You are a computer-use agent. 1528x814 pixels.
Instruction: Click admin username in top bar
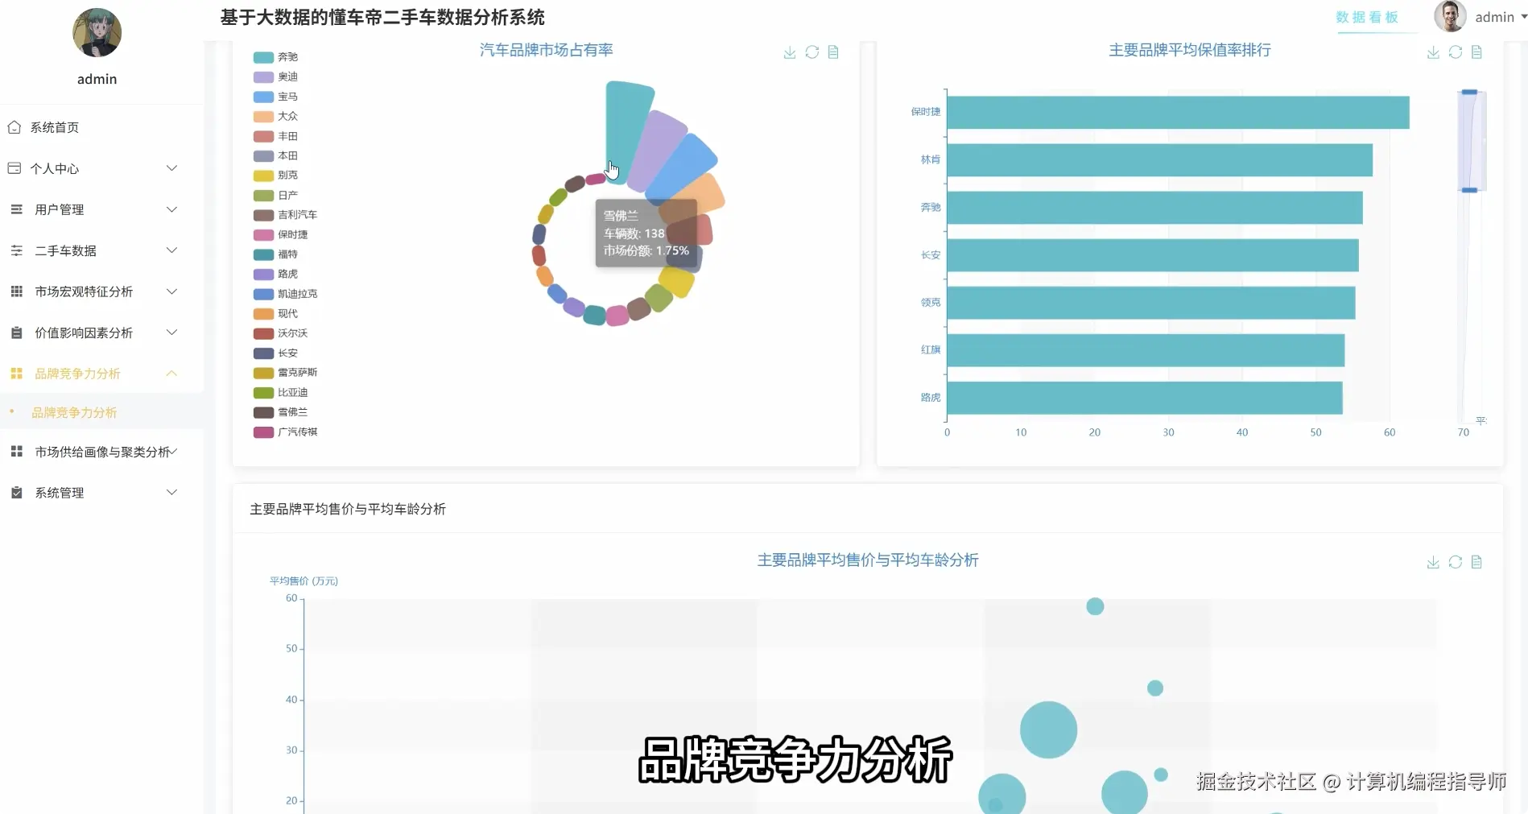(1494, 17)
